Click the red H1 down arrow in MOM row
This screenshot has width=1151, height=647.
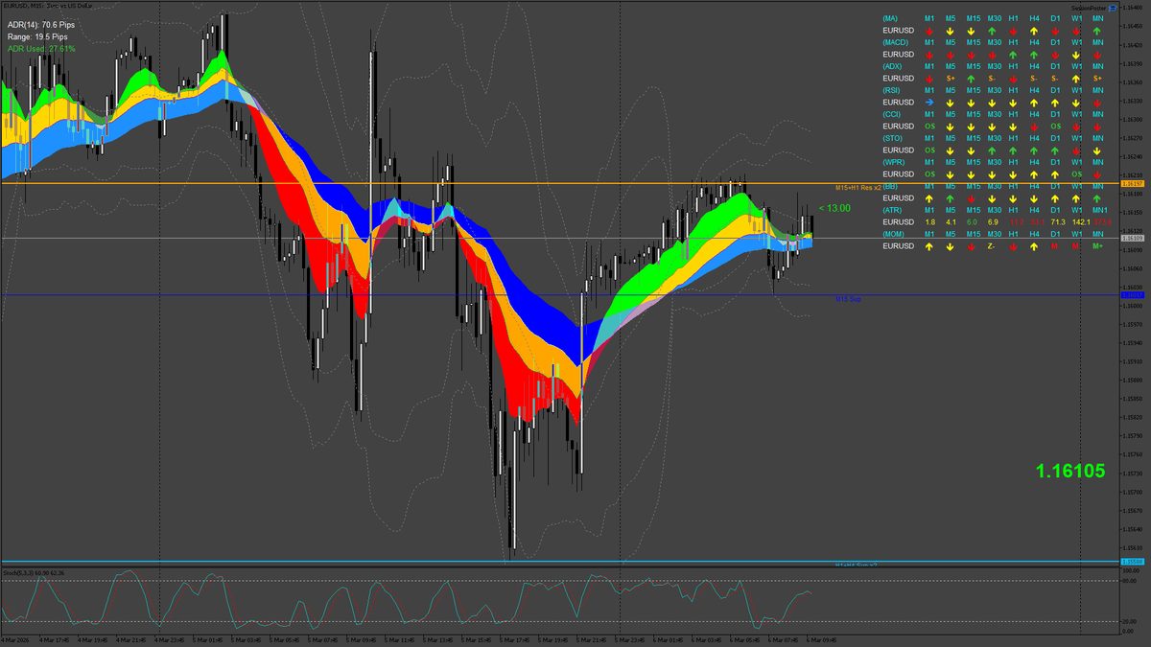(x=1014, y=246)
